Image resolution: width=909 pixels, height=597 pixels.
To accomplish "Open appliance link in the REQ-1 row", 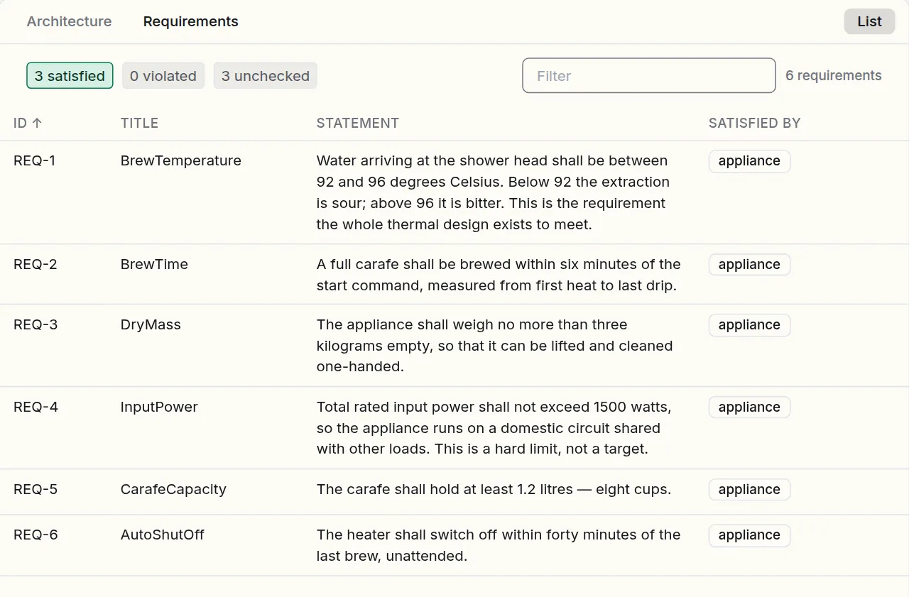I will [749, 161].
